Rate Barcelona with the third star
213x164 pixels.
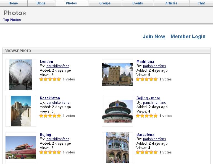pos(147,152)
